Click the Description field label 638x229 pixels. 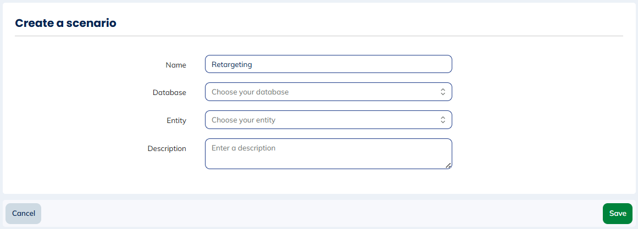(x=167, y=149)
